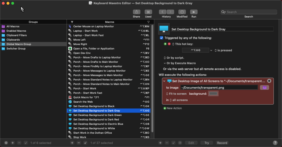The image size is (282, 147).
Task: Open the 'is pressed' dropdown
Action: 223,50
